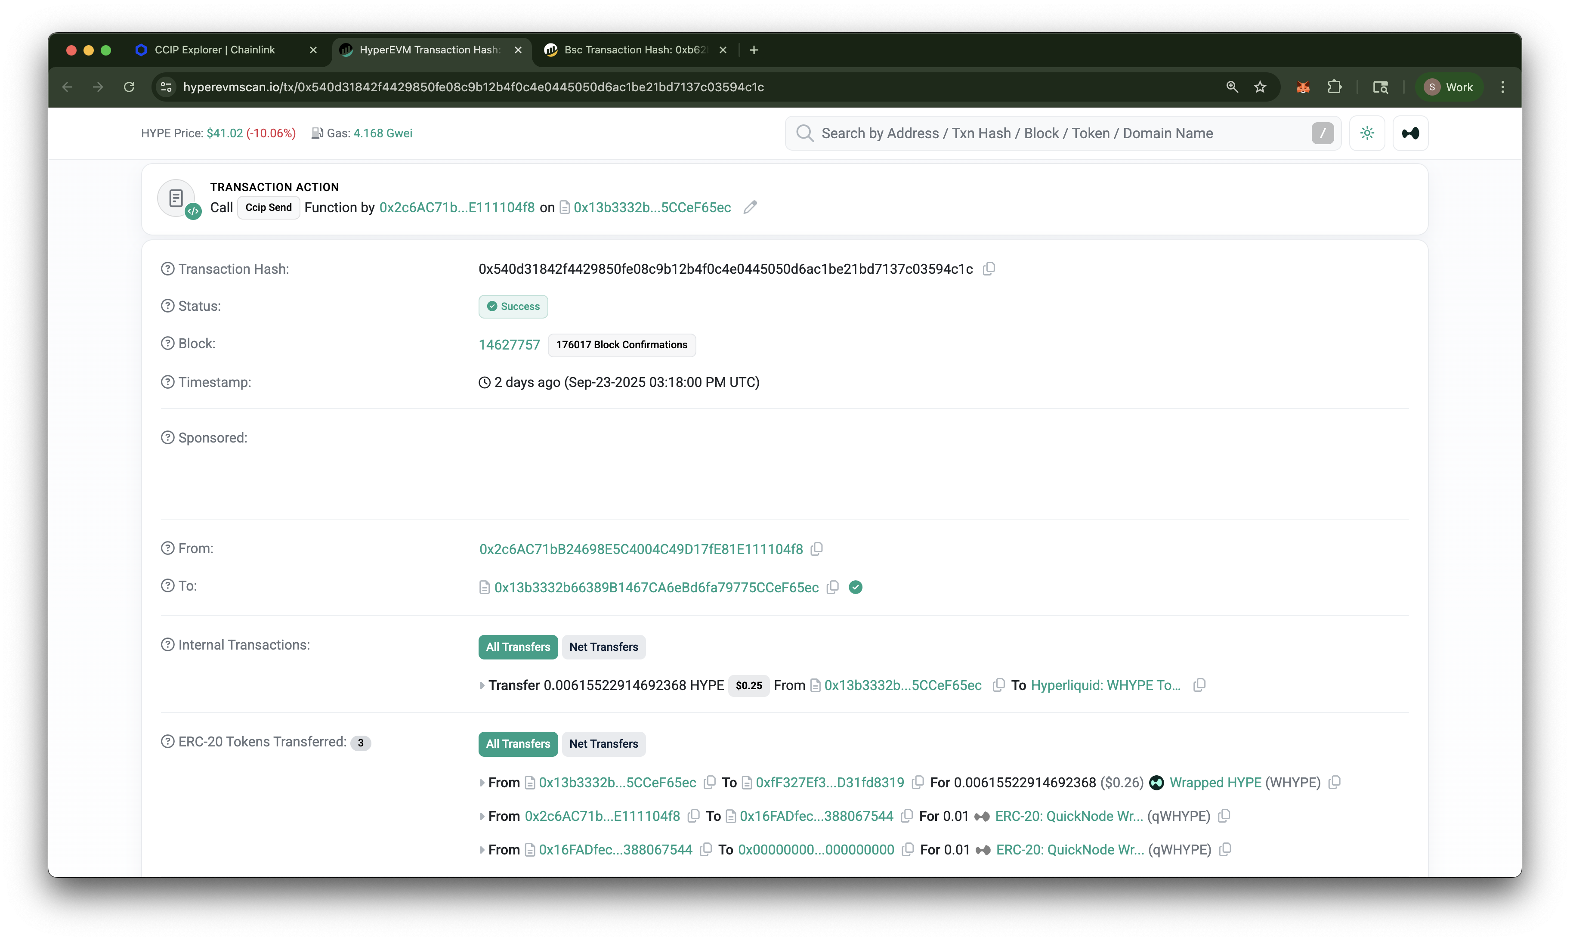Select Net Transfers under Internal Transactions
Image resolution: width=1570 pixels, height=941 pixels.
pos(603,647)
